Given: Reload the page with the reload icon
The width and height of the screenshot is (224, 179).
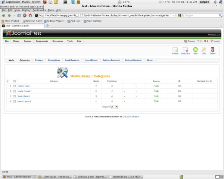Looking at the screenshot, I should tap(19, 15).
